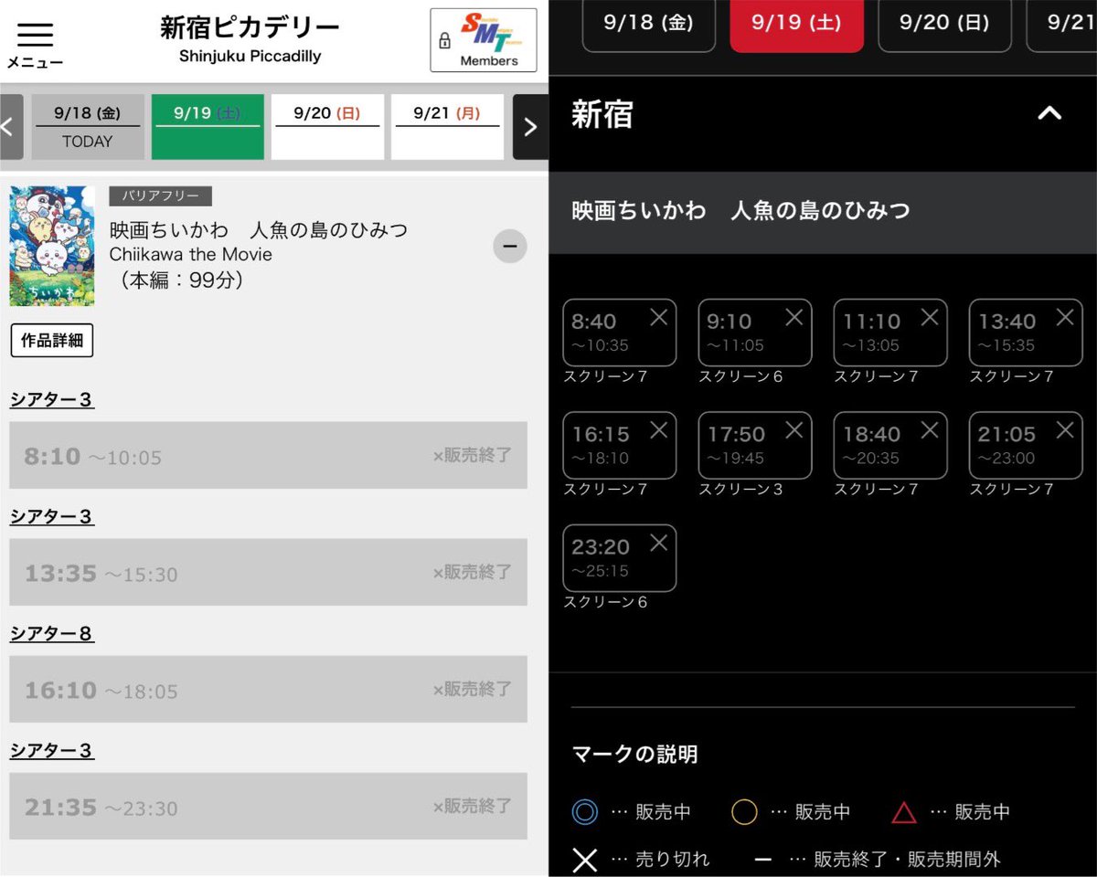Viewport: 1097px width, 877px height.
Task: Click the 新宿ピカデリー title
Action: [x=250, y=28]
